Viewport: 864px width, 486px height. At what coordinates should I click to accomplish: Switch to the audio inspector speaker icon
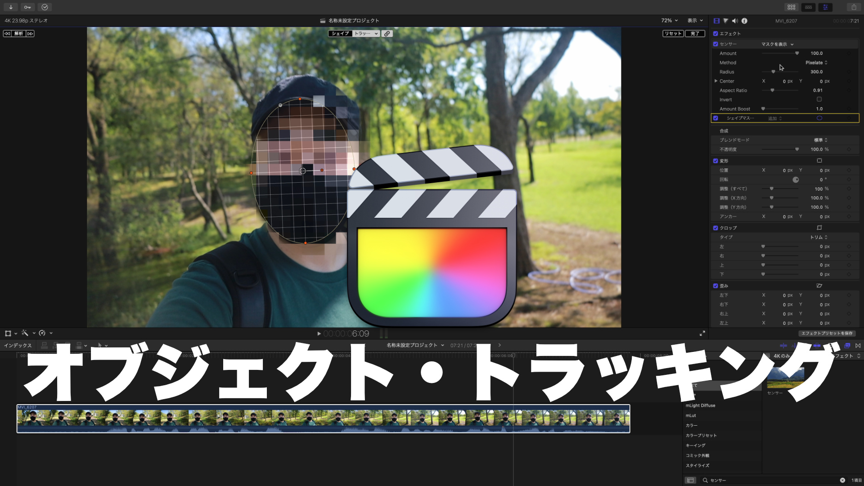click(x=735, y=21)
